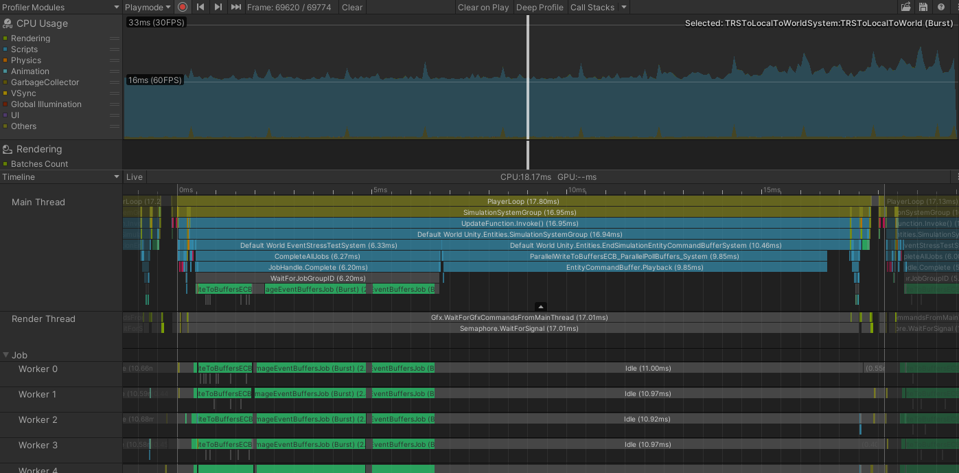The height and width of the screenshot is (473, 959).
Task: Collapse the Job threads group
Action: pyautogui.click(x=6, y=356)
